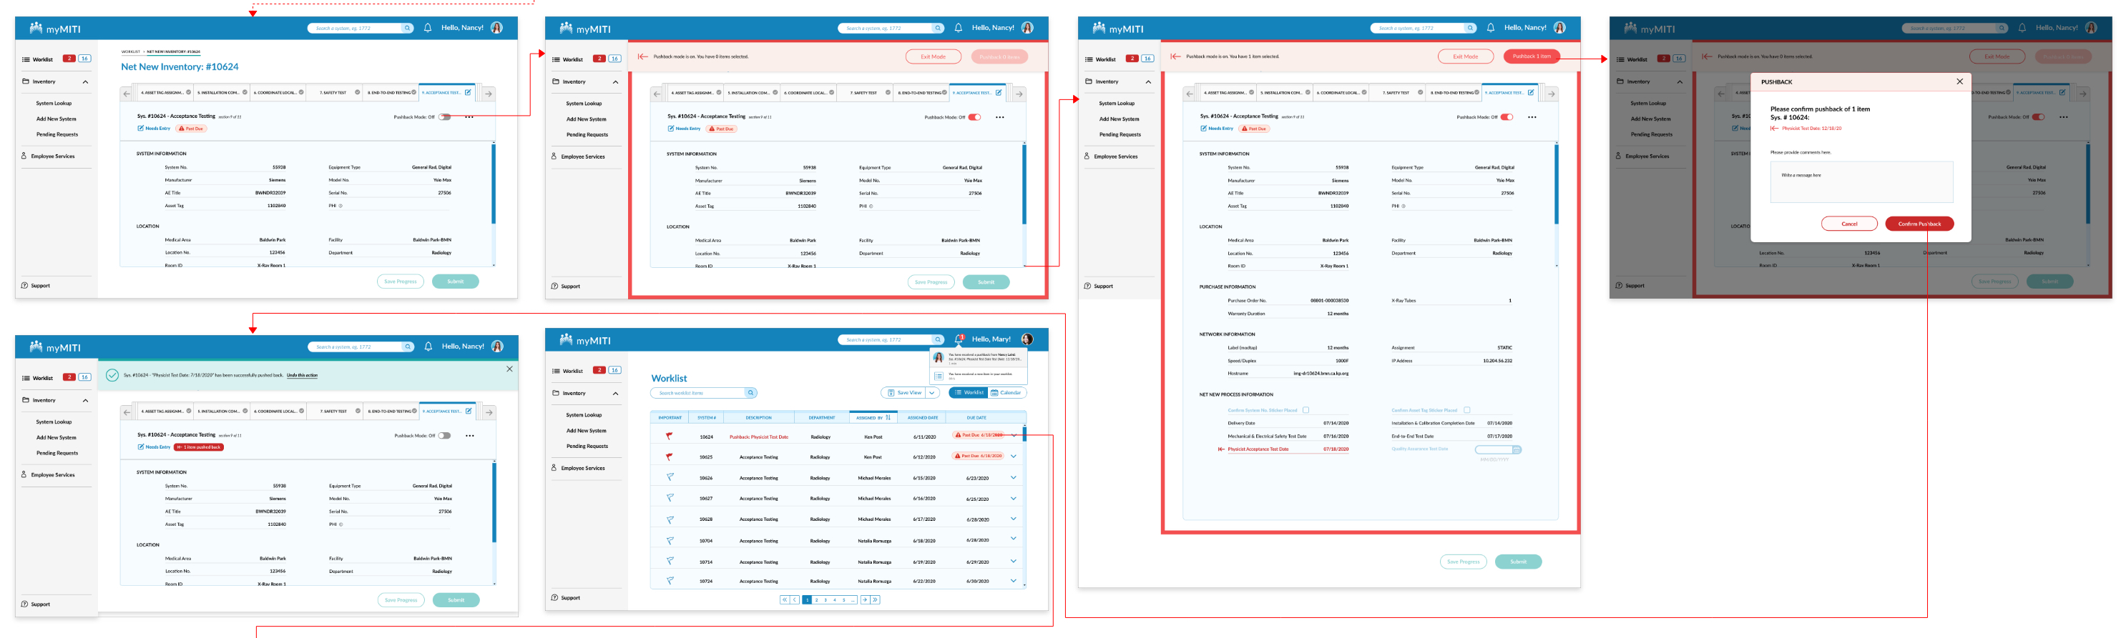Screen dimensions: 2126x638
Task: Click the Search worklist items input
Action: tap(703, 392)
